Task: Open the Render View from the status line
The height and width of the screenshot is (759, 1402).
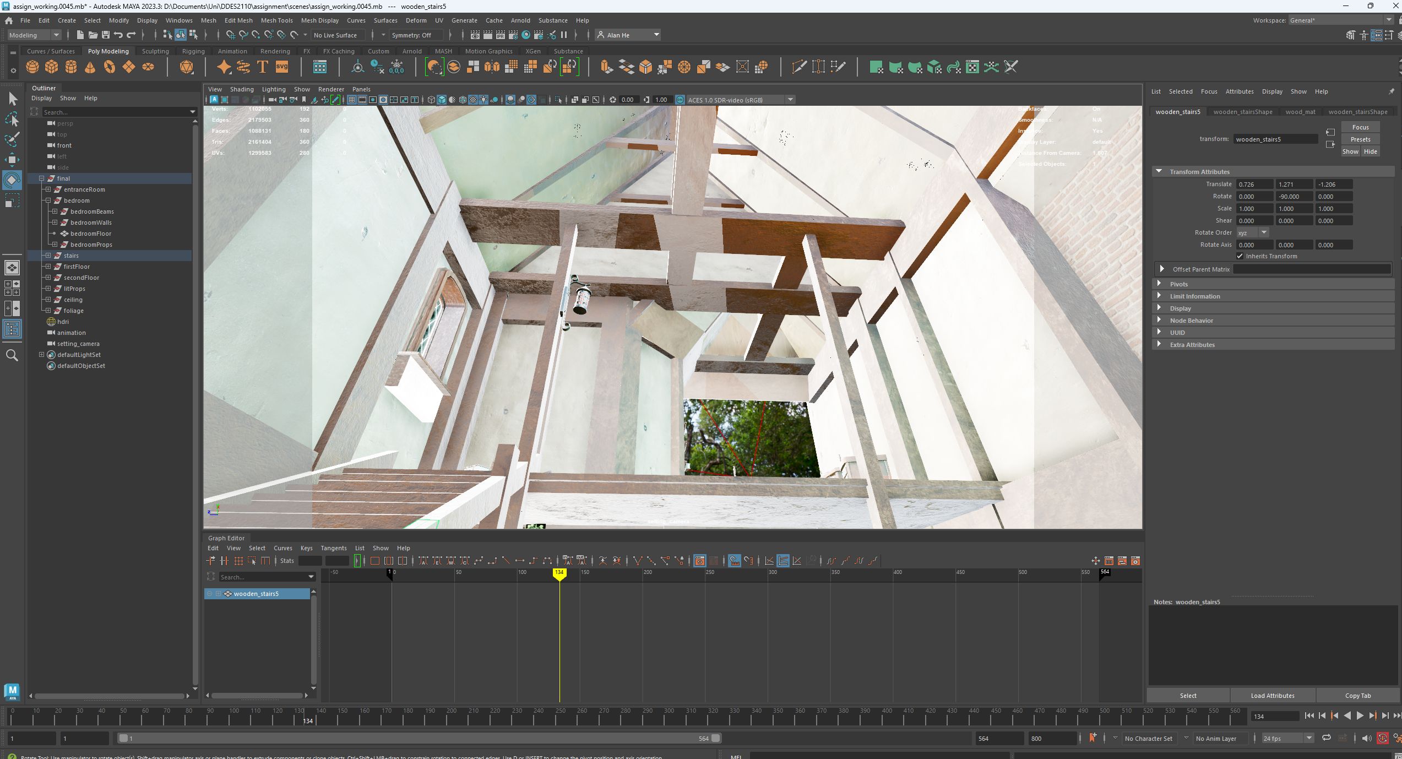Action: click(x=474, y=35)
